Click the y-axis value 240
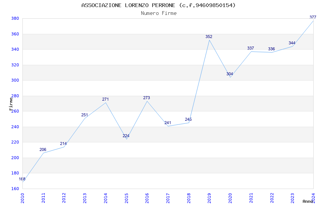This screenshot has height=205, width=317. (x=15, y=127)
